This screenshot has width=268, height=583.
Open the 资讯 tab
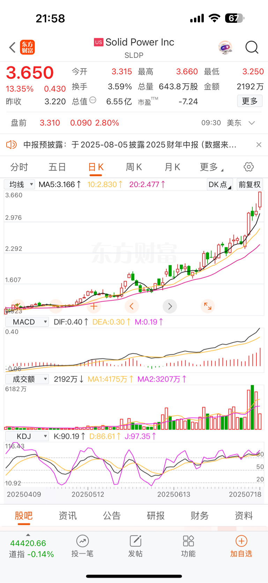tap(68, 515)
